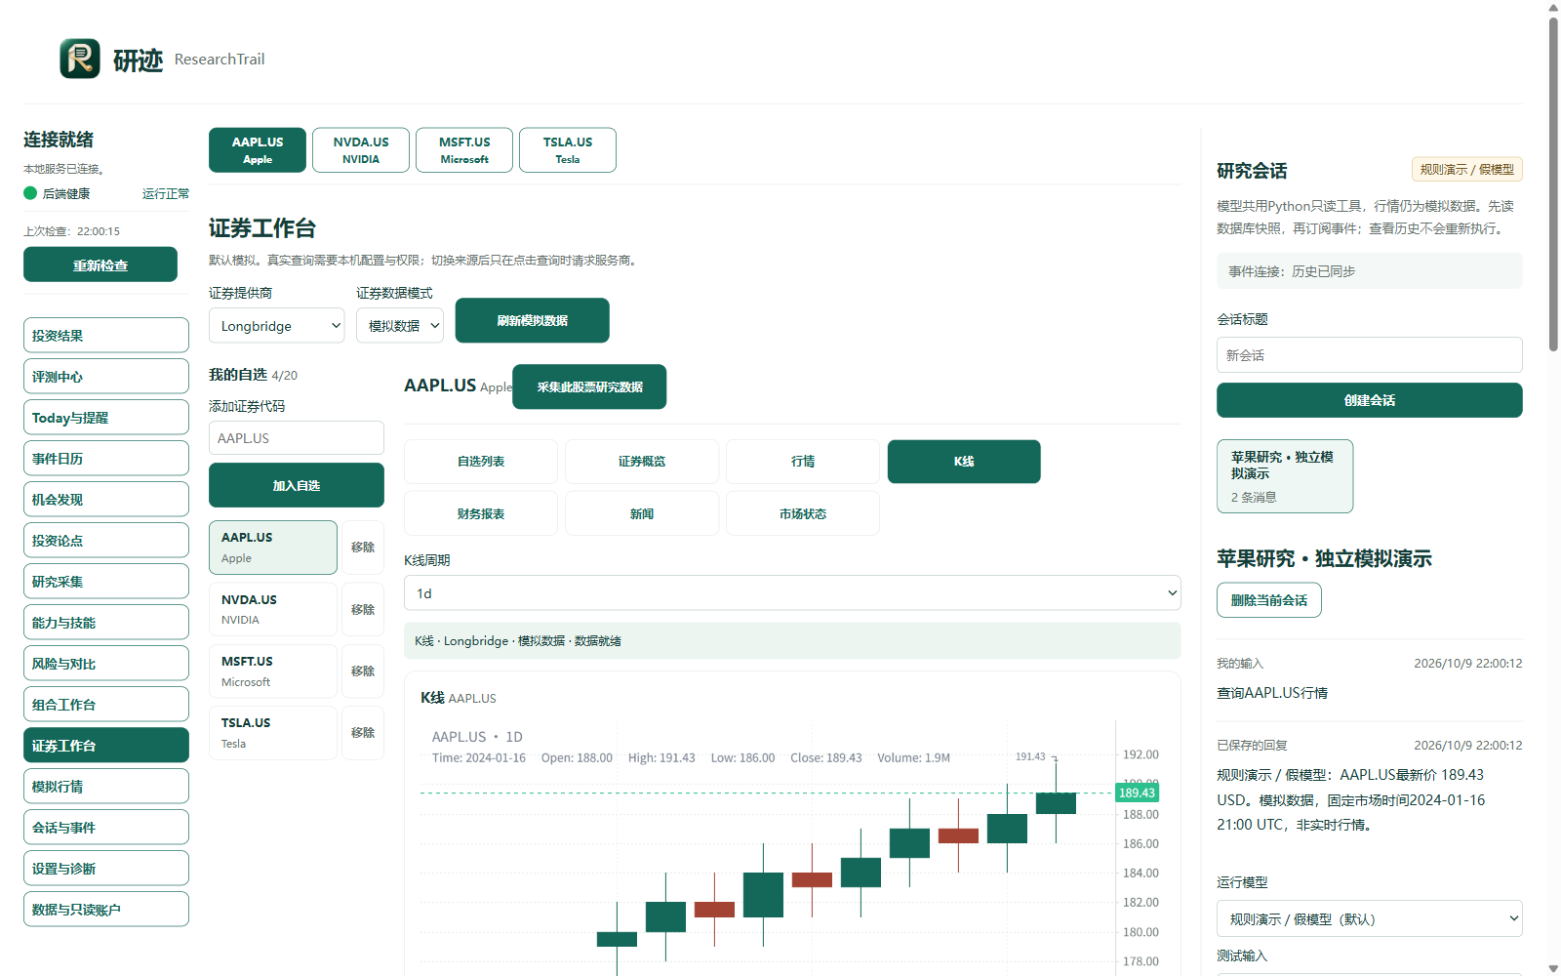Open 数据与只读账户 in the sidebar
Viewport: 1561px width, 976px height.
106,909
